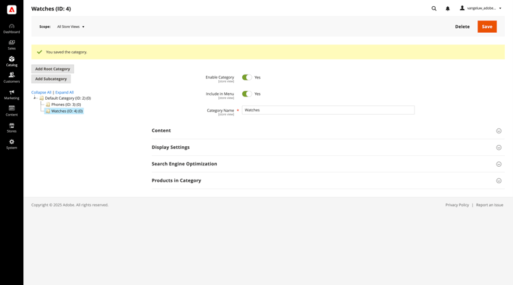
Task: Open the Customers sidebar menu
Action: pyautogui.click(x=12, y=78)
